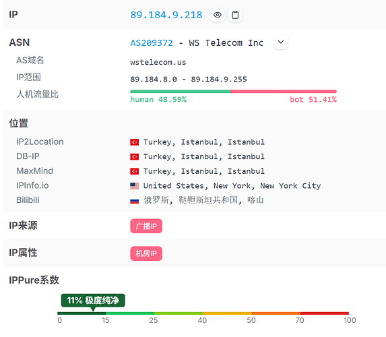The image size is (386, 337).
Task: Select the wstelecom.us domain text
Action: tap(158, 62)
